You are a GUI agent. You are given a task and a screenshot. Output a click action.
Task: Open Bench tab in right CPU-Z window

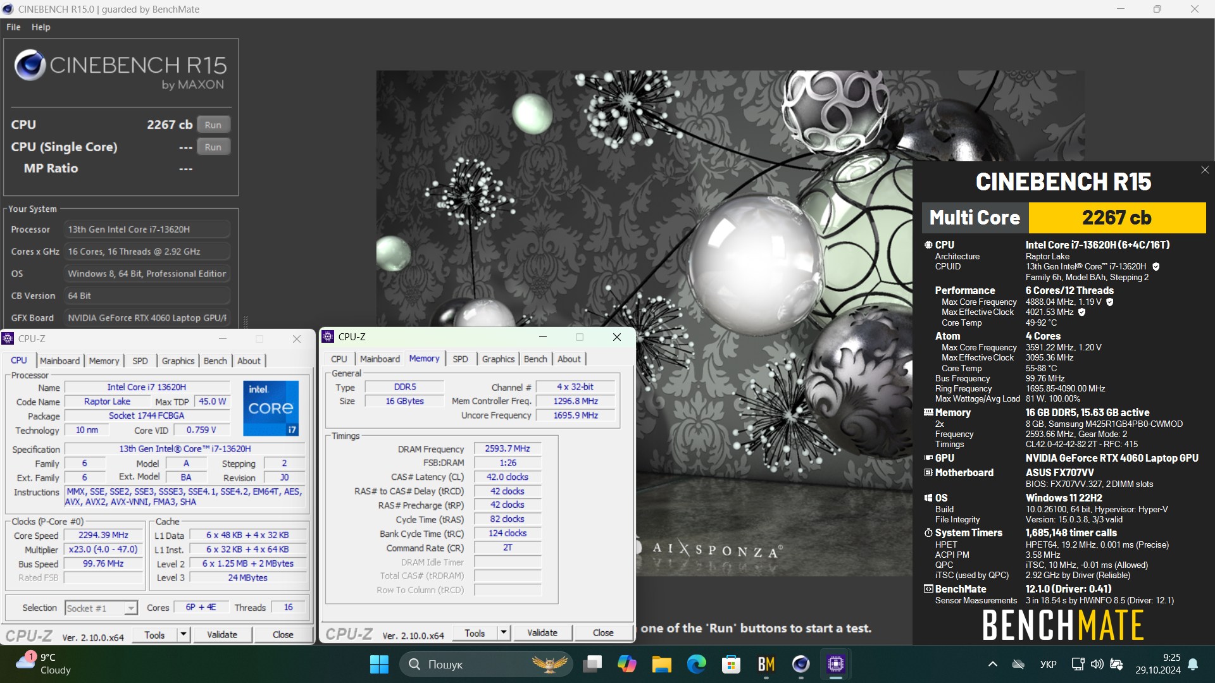click(x=535, y=359)
